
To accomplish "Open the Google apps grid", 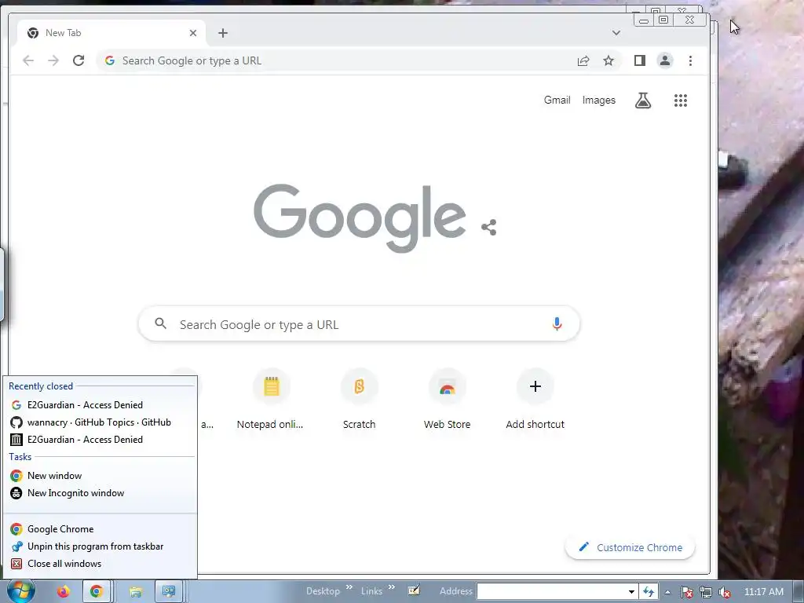I will click(681, 100).
